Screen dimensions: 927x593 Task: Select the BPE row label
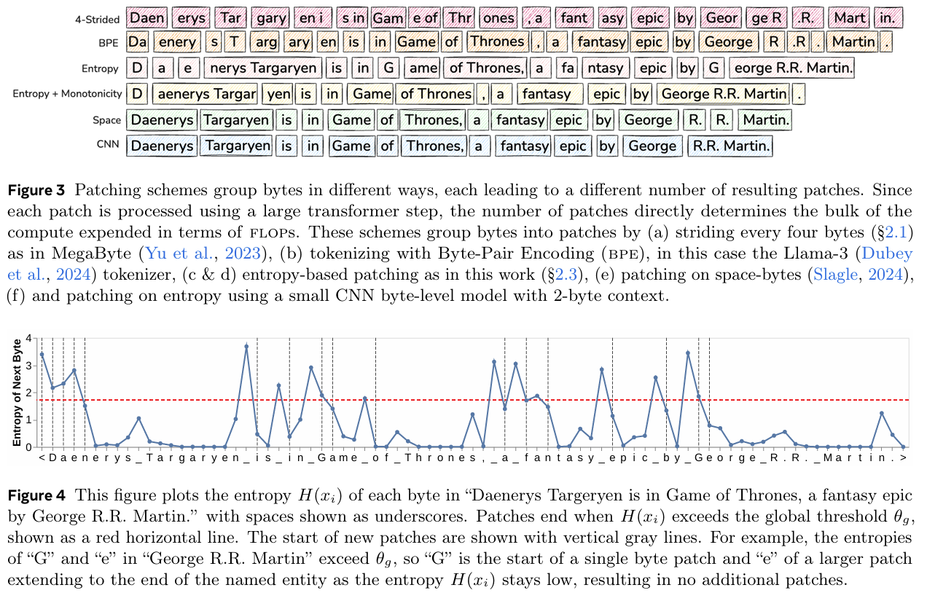point(106,43)
